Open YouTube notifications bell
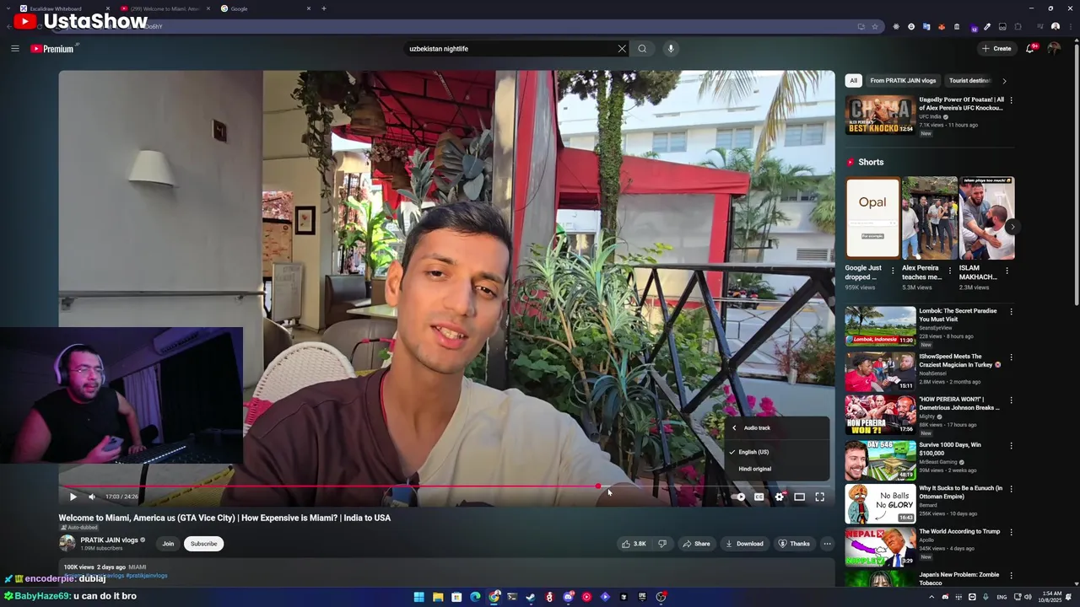 tap(1030, 49)
